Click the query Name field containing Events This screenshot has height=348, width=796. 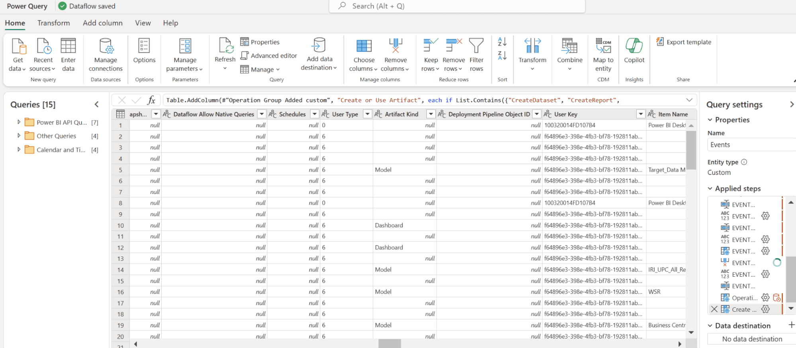pos(751,145)
